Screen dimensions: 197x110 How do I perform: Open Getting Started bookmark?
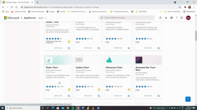pyautogui.click(x=18, y=12)
